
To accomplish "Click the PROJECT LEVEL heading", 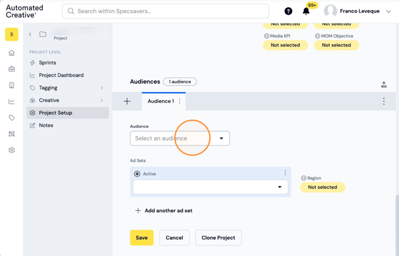I will click(x=45, y=52).
